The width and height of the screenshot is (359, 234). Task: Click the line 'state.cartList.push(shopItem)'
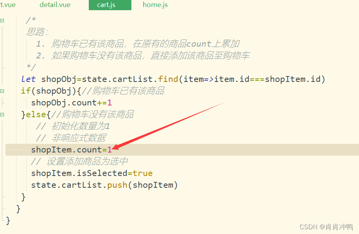tap(104, 185)
